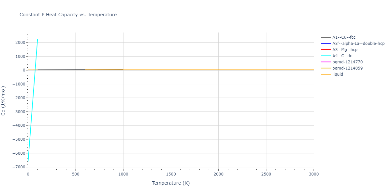The width and height of the screenshot is (391, 195).
Task: Click the blue swatch for A3'--alpha-La--double-hcp
Action: click(x=326, y=44)
